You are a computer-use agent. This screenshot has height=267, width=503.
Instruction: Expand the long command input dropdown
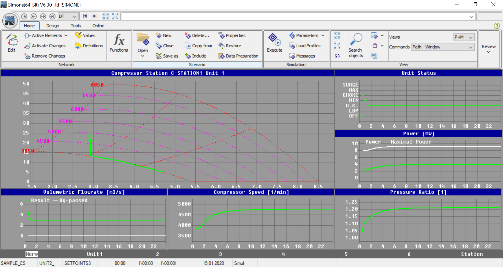pos(472,17)
